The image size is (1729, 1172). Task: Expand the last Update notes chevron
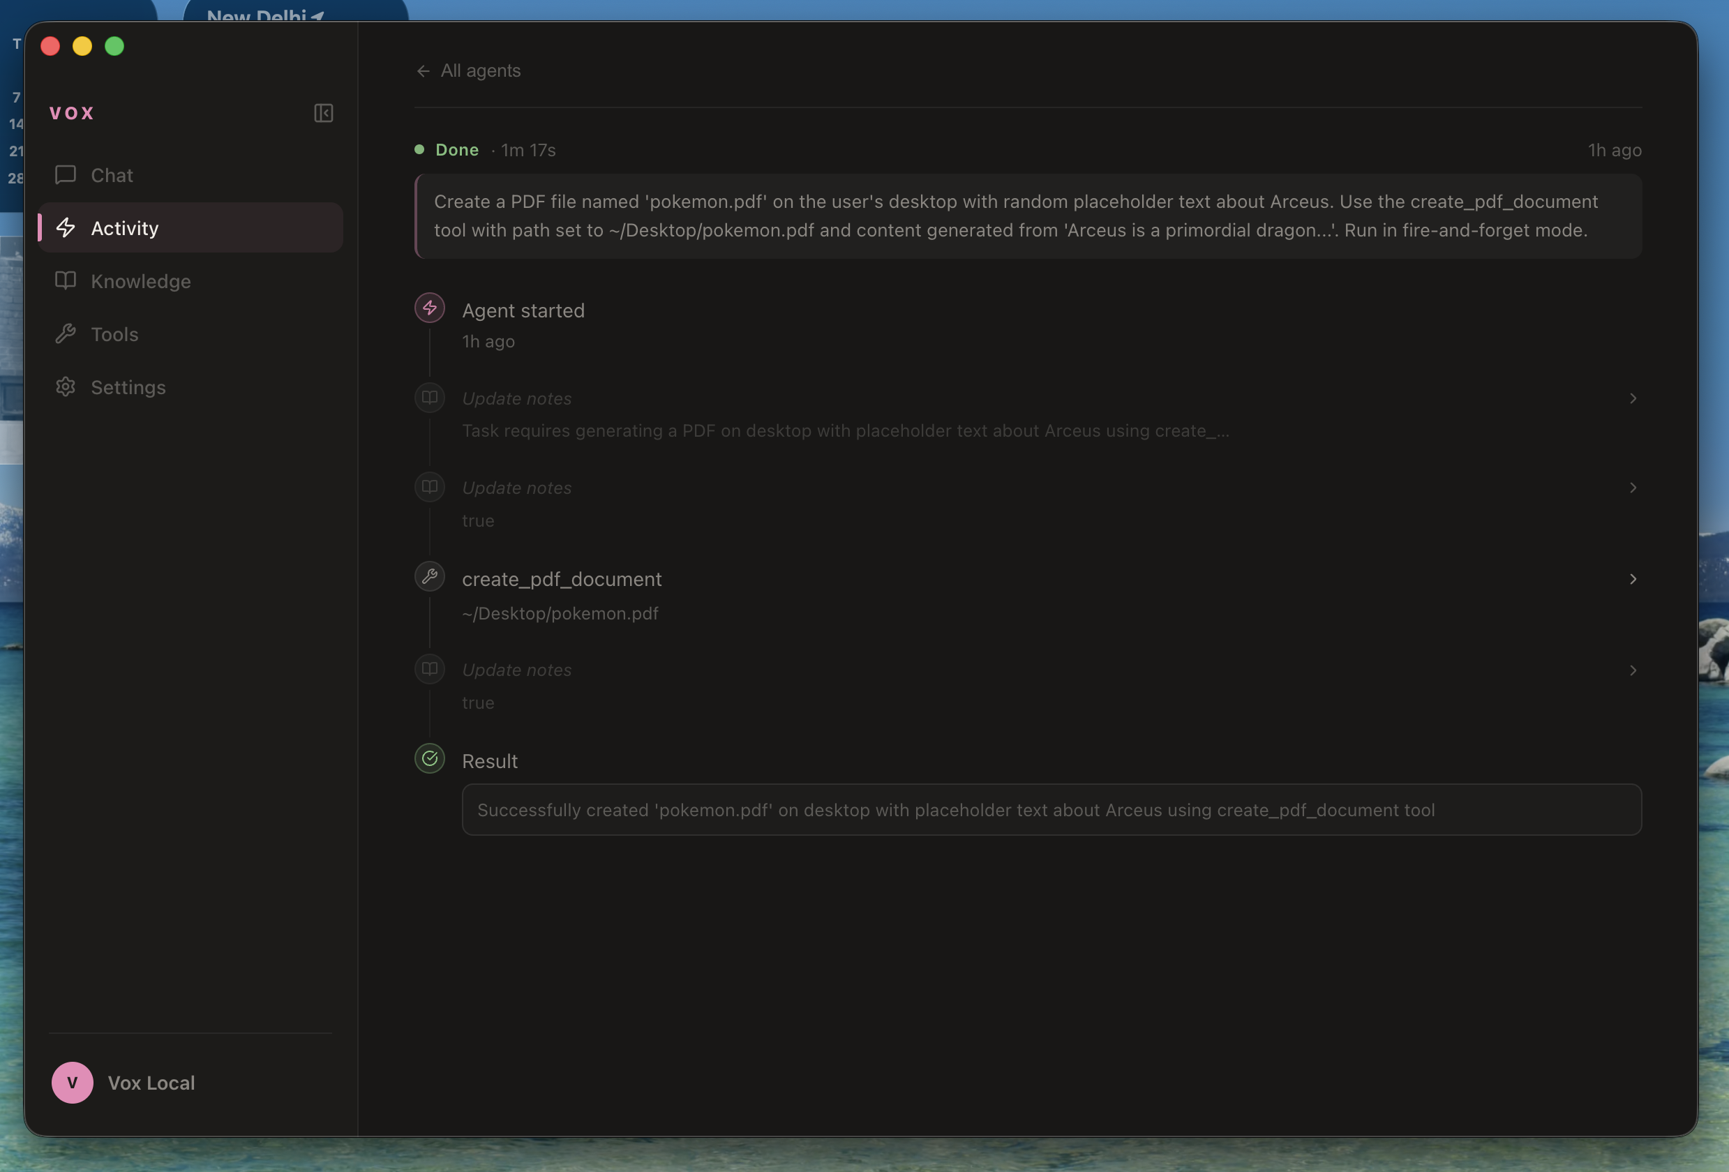point(1632,670)
